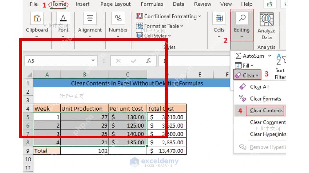Viewport: 309px width, 173px height.
Task: Open the Help tab
Action: coord(247,4)
